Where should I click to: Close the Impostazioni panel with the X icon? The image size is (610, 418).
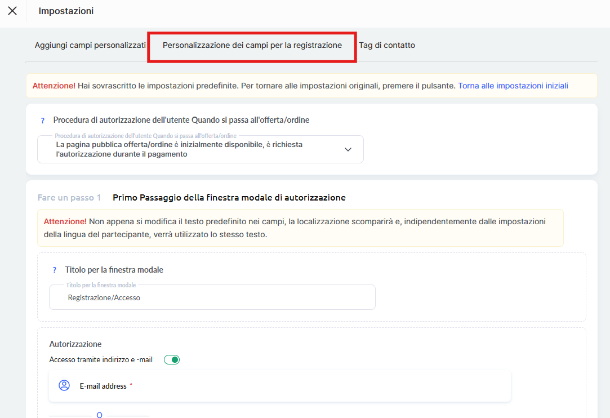click(12, 11)
